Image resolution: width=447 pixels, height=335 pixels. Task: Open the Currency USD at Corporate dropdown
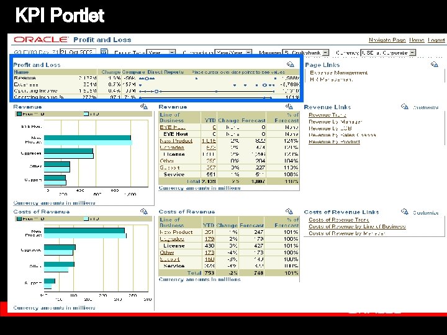coord(388,52)
